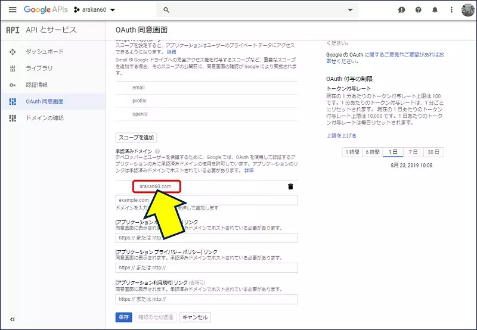The height and width of the screenshot is (330, 477).
Task: Open 認証情報 in the sidebar
Action: (x=53, y=85)
